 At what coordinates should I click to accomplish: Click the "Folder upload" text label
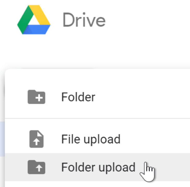(x=98, y=167)
